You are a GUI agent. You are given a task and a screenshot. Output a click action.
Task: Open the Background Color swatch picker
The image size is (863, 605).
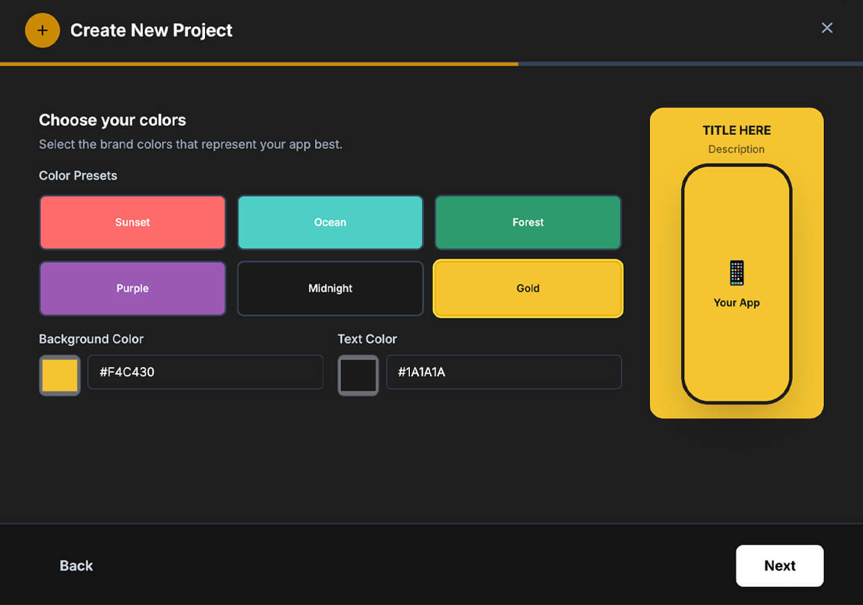[x=59, y=375]
